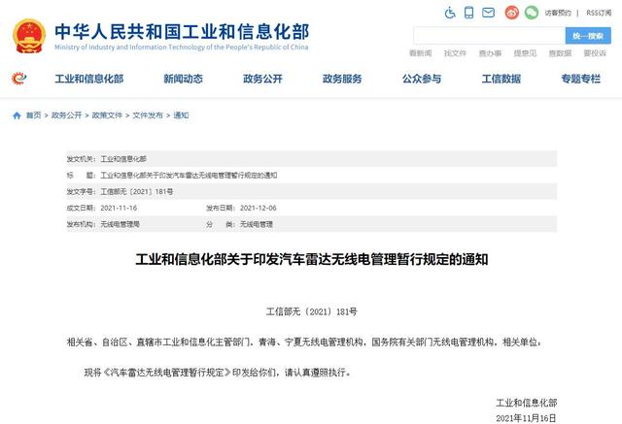Open the 访客预约 link

558,13
